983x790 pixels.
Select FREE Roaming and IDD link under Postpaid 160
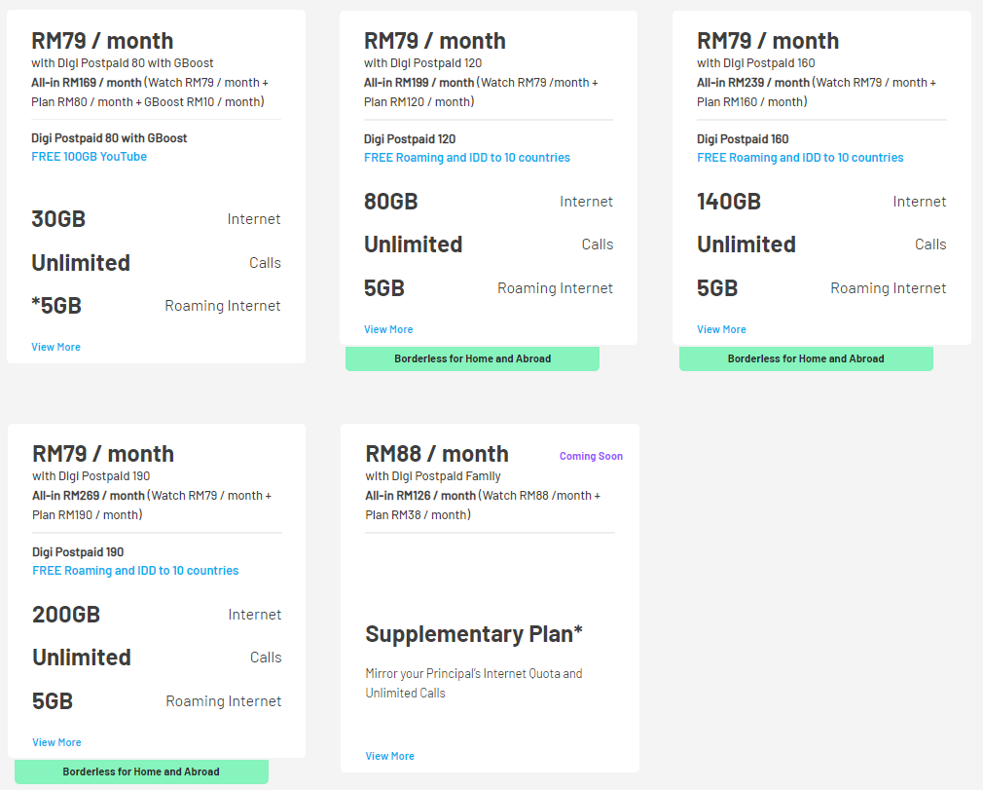[800, 158]
